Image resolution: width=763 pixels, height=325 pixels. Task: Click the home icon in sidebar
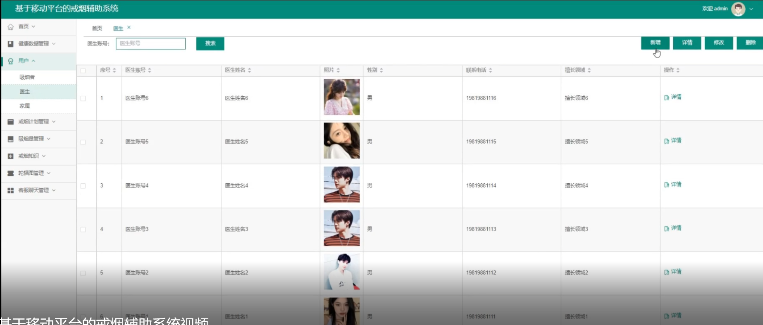click(x=11, y=26)
